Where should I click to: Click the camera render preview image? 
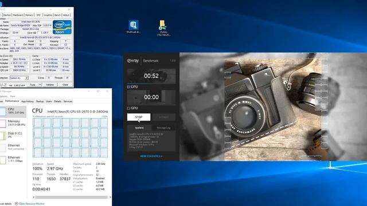pos(273,107)
